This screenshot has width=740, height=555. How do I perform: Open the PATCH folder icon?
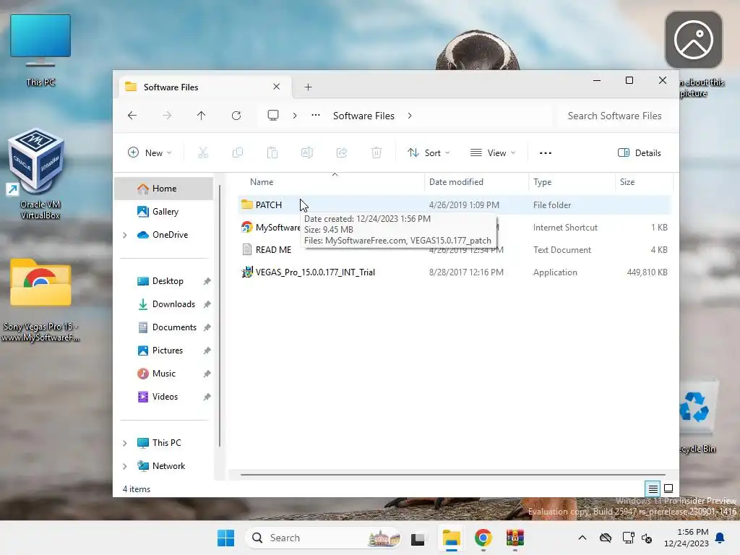pyautogui.click(x=247, y=205)
